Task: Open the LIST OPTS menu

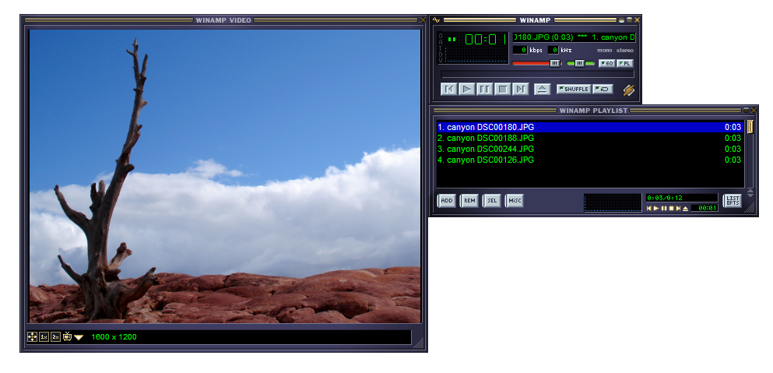Action: (732, 201)
